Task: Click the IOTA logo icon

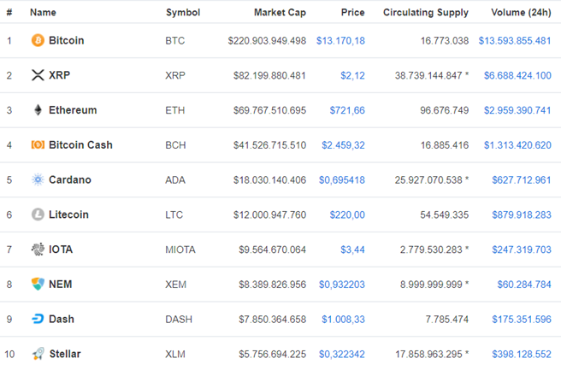Action: (38, 250)
